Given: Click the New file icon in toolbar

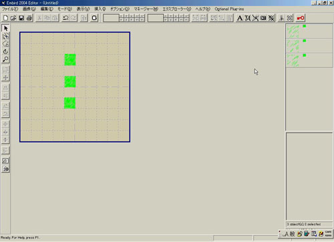Looking at the screenshot, I should (5, 18).
